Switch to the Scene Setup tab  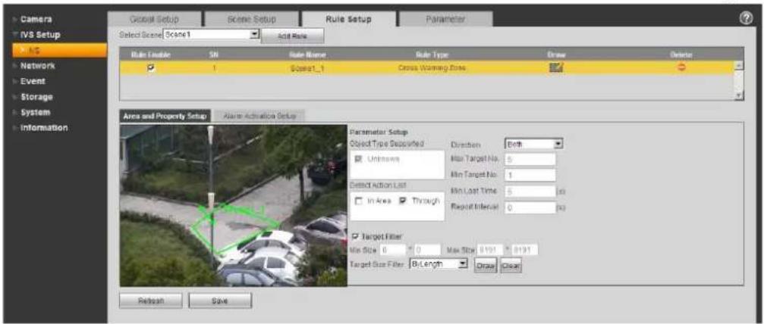(251, 20)
